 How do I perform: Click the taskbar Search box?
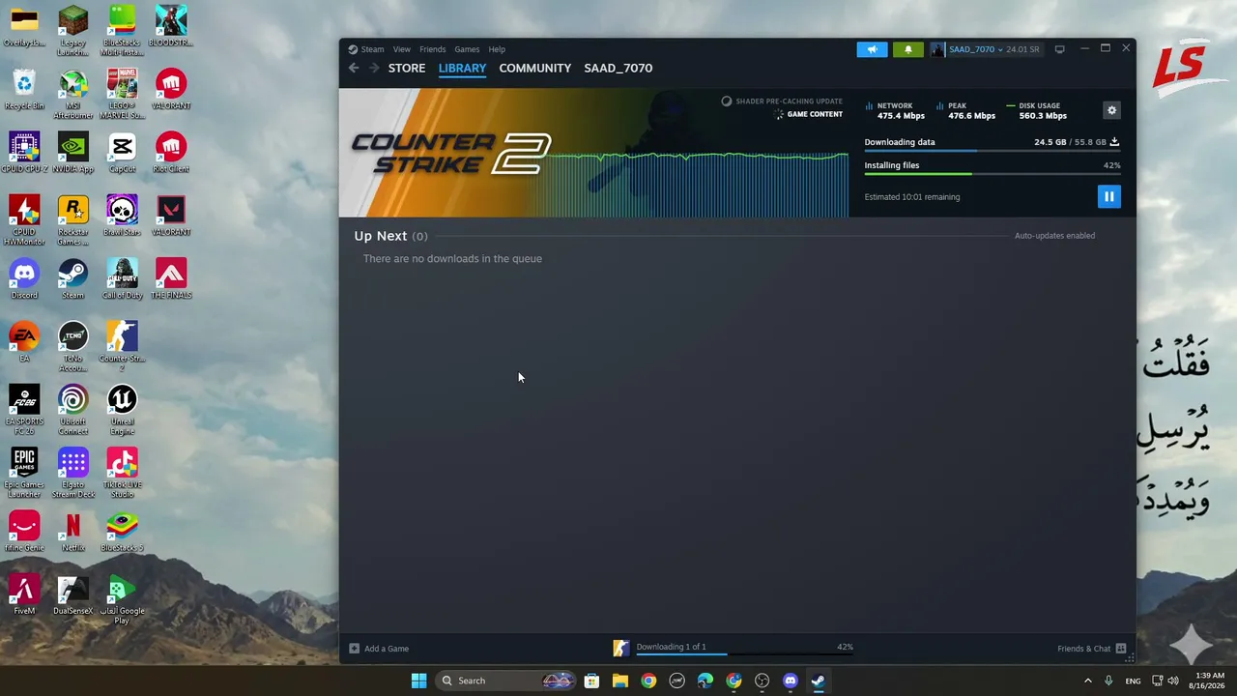506,681
